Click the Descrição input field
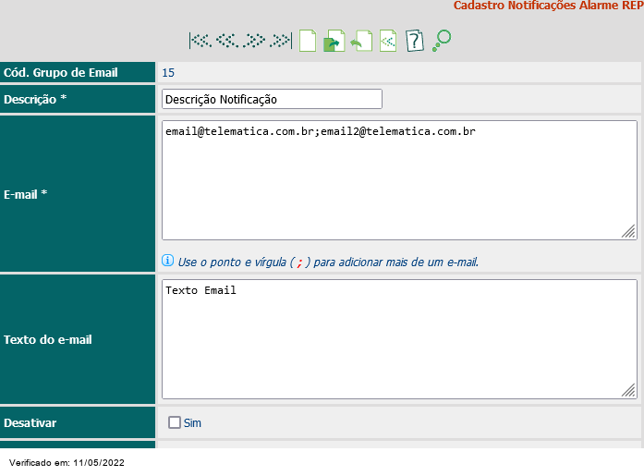 (272, 99)
